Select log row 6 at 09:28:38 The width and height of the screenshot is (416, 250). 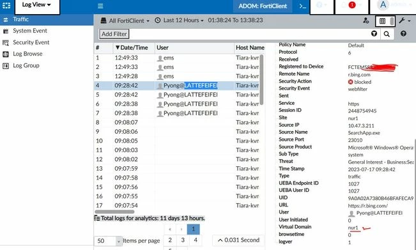pos(176,104)
